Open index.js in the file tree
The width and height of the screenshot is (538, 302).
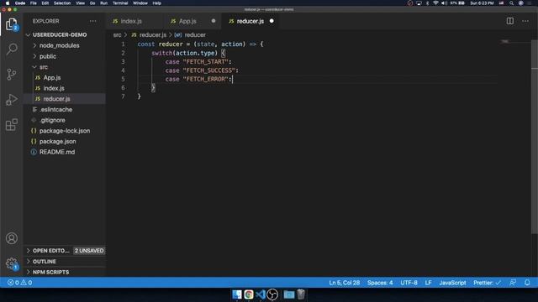pyautogui.click(x=65, y=88)
